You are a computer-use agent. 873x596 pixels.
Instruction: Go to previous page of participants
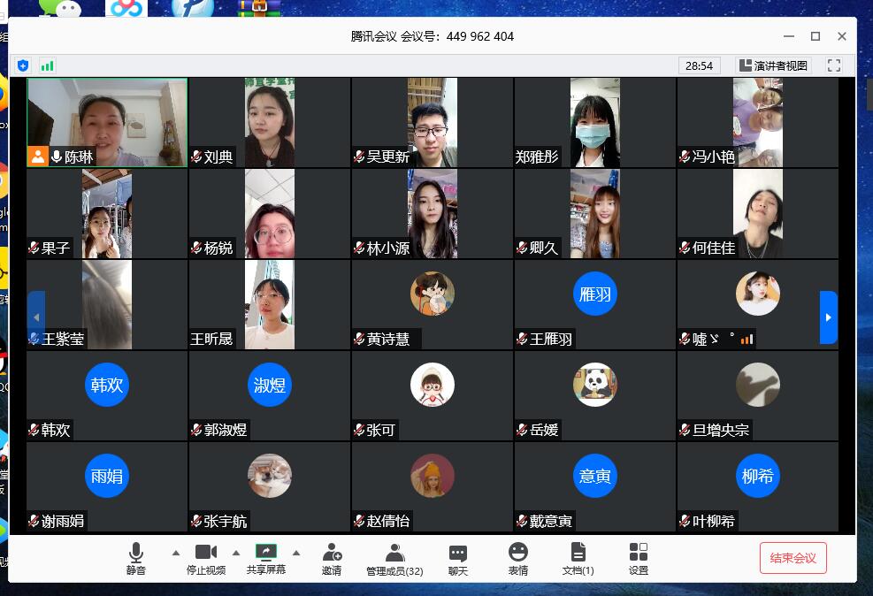[36, 317]
